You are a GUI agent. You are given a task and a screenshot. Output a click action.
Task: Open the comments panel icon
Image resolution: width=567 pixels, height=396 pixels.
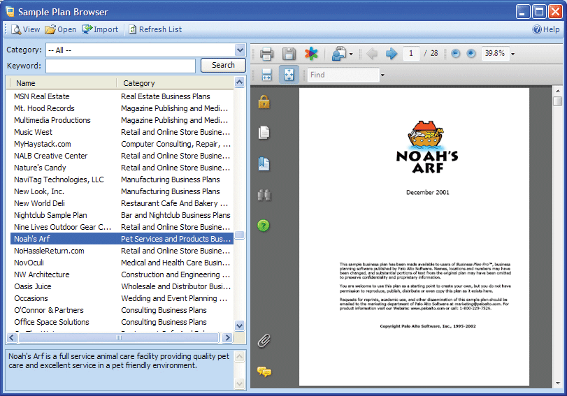coord(264,372)
